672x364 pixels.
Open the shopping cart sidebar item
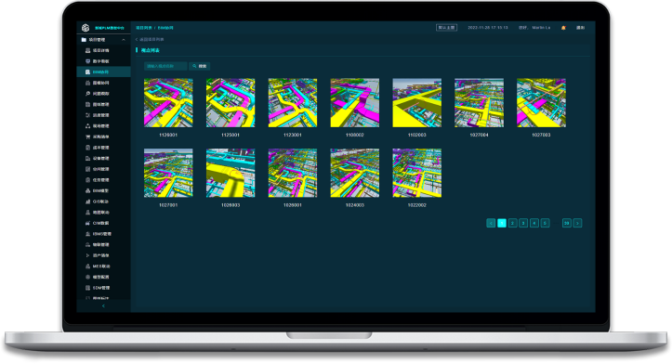tap(99, 136)
